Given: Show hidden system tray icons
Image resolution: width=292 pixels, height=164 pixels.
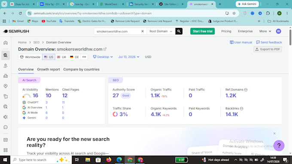Looking at the screenshot, I should (x=236, y=160).
